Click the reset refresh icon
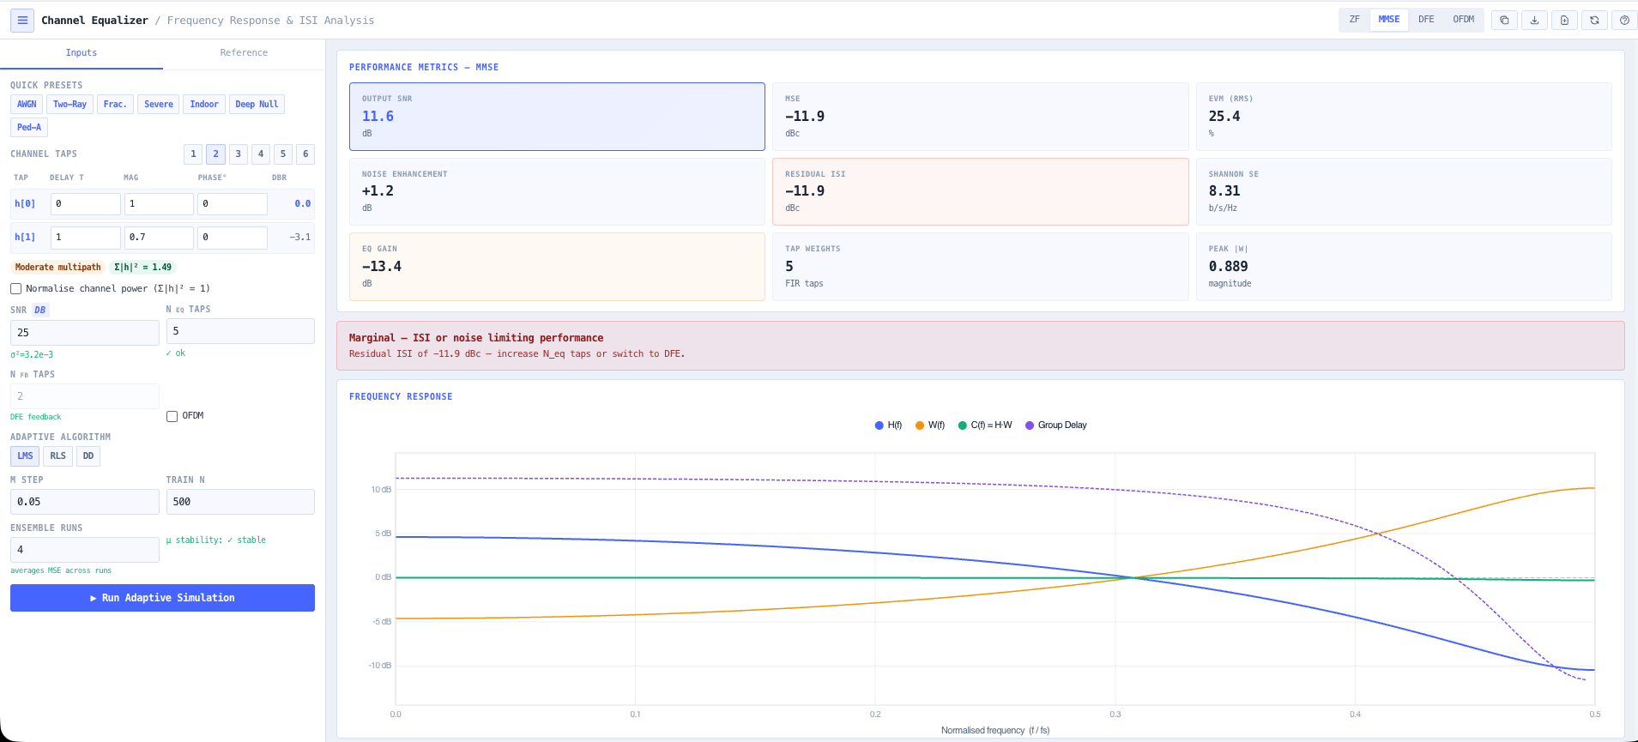1638x742 pixels. click(x=1594, y=20)
